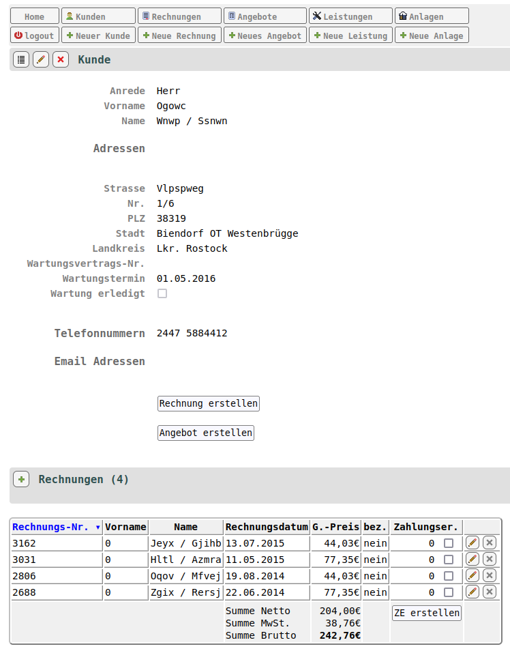Click phone number 2447 5884412
The image size is (510, 651).
pos(192,333)
